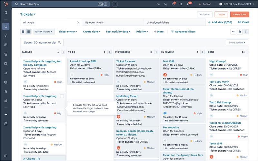Click Add view (3/50)
The image size is (258, 161).
(x=220, y=22)
